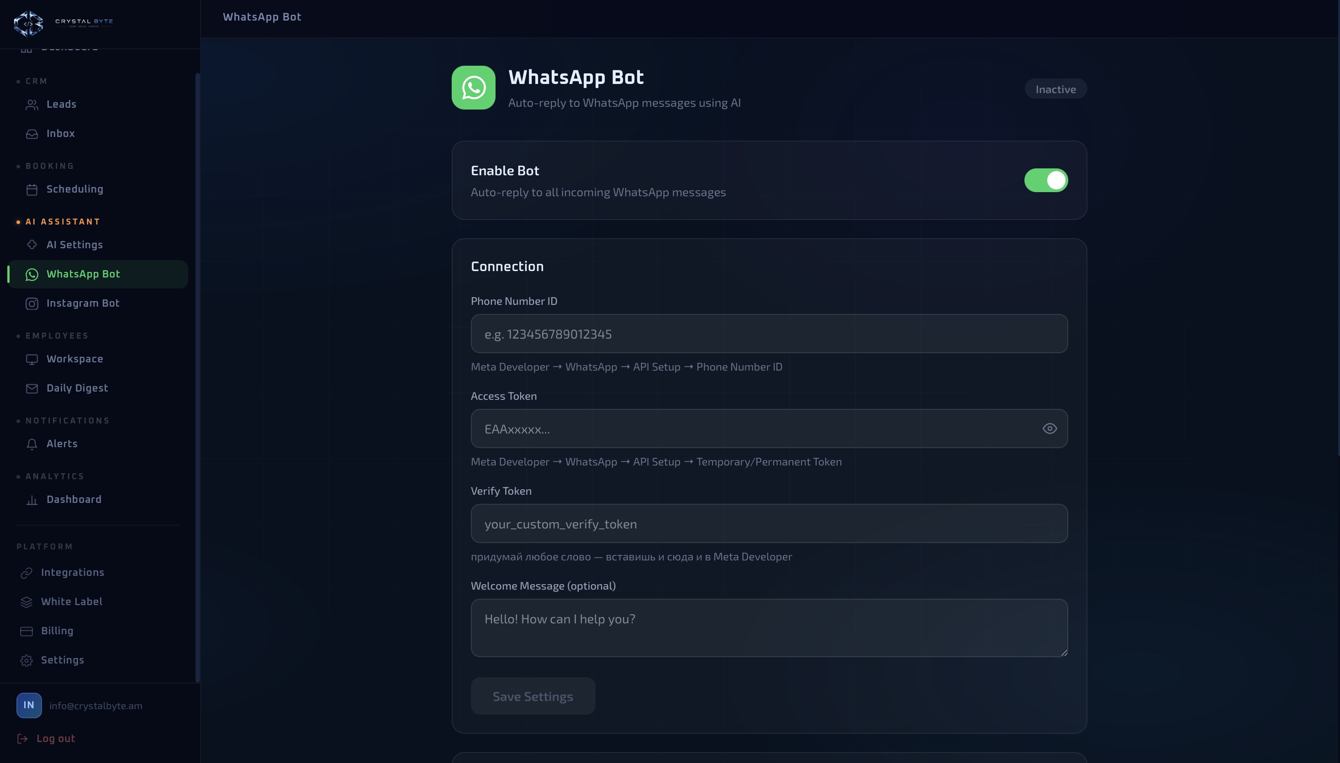Click the Inactive status badge
Screen dimensions: 1340x763
tap(1055, 89)
